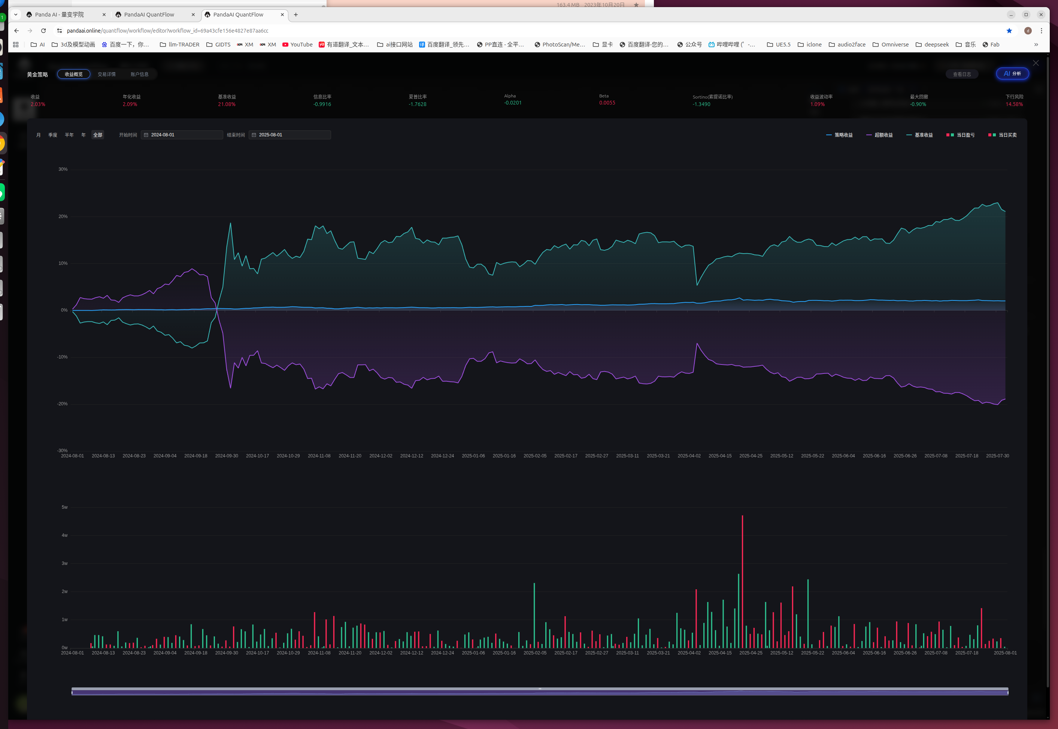Open the Fab bookmark
Screen dimensions: 1058x729
(991, 44)
